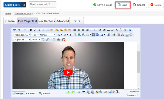Image resolution: width=164 pixels, height=99 pixels.
Task: Toggle italic formatting
Action: click(x=35, y=30)
